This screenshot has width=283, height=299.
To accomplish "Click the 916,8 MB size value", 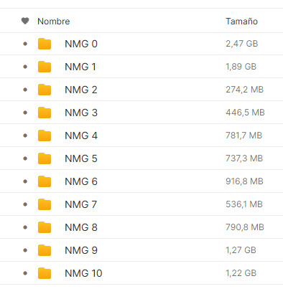I will tap(245, 181).
